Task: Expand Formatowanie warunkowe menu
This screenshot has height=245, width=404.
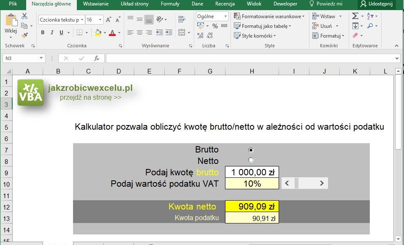Action: 269,16
